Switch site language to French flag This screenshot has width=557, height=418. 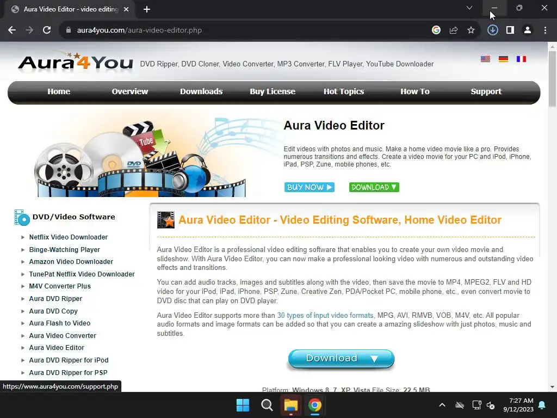tap(521, 59)
